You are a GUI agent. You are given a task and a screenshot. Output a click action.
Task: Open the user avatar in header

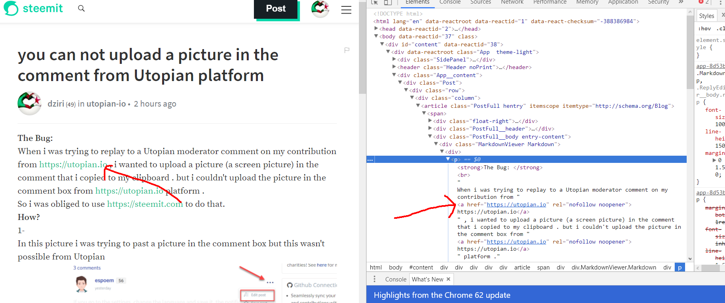[x=320, y=9]
